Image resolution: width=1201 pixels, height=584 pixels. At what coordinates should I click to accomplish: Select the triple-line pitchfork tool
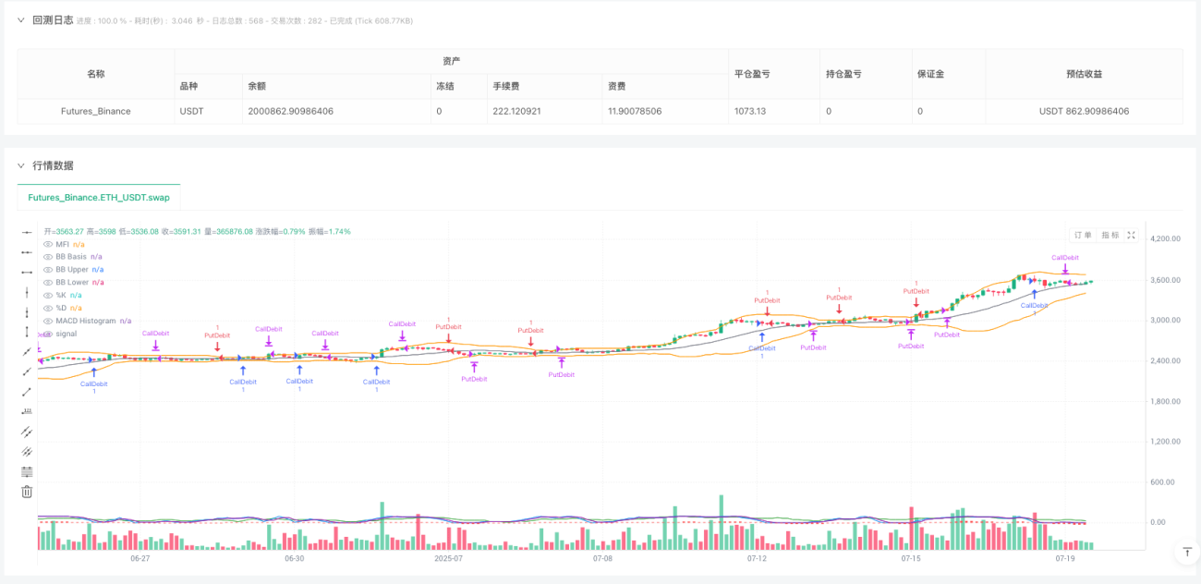[27, 452]
